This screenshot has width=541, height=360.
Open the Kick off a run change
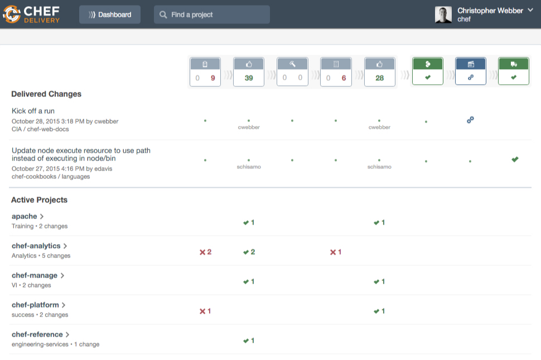coord(33,111)
